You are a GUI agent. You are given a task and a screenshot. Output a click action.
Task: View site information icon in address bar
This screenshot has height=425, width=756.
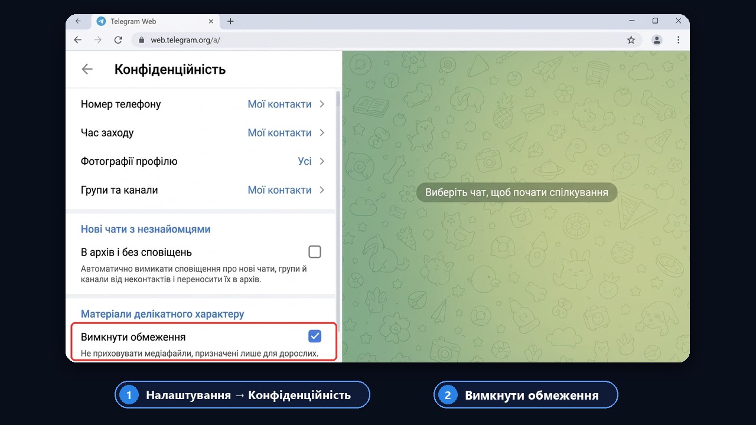click(x=141, y=40)
